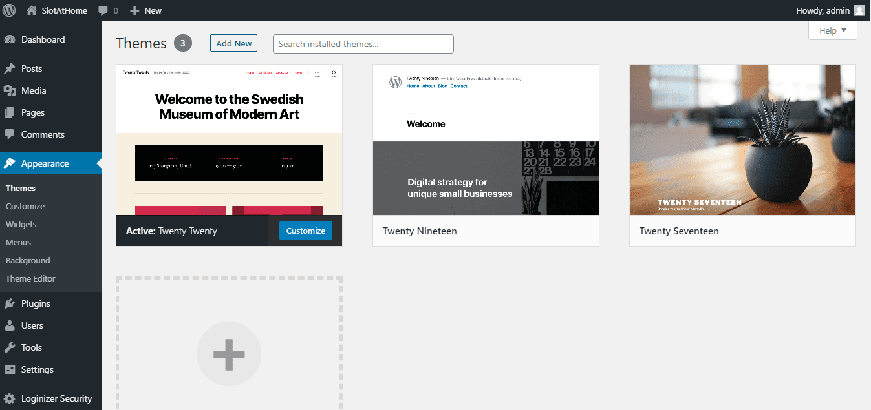Click the SlotAtHome home icon

pyautogui.click(x=32, y=10)
